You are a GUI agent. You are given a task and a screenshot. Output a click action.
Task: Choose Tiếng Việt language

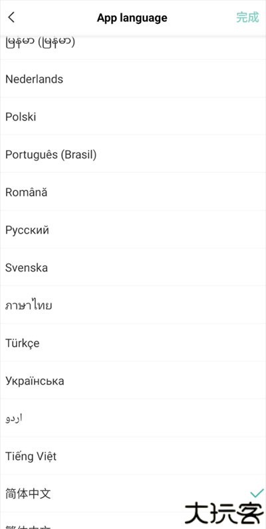tap(133, 456)
